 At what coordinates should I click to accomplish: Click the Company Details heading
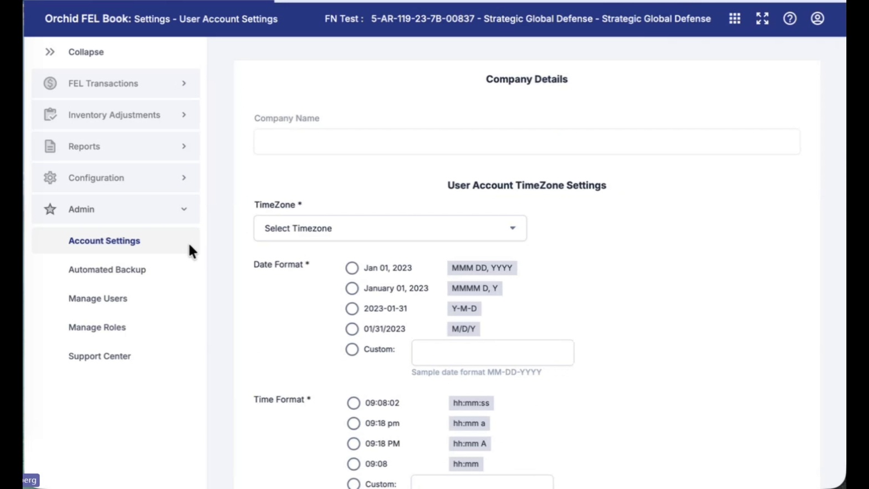[x=526, y=79]
